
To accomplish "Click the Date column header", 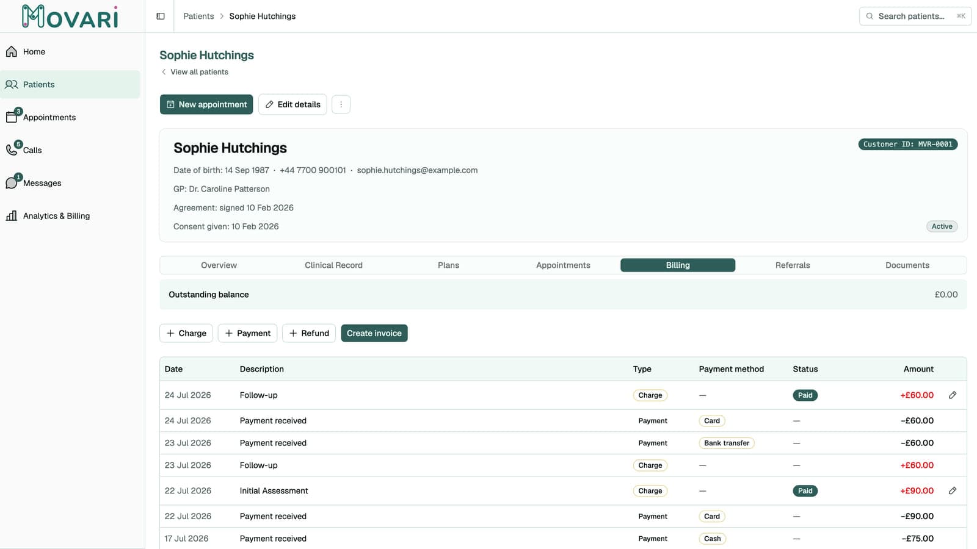I will point(173,369).
